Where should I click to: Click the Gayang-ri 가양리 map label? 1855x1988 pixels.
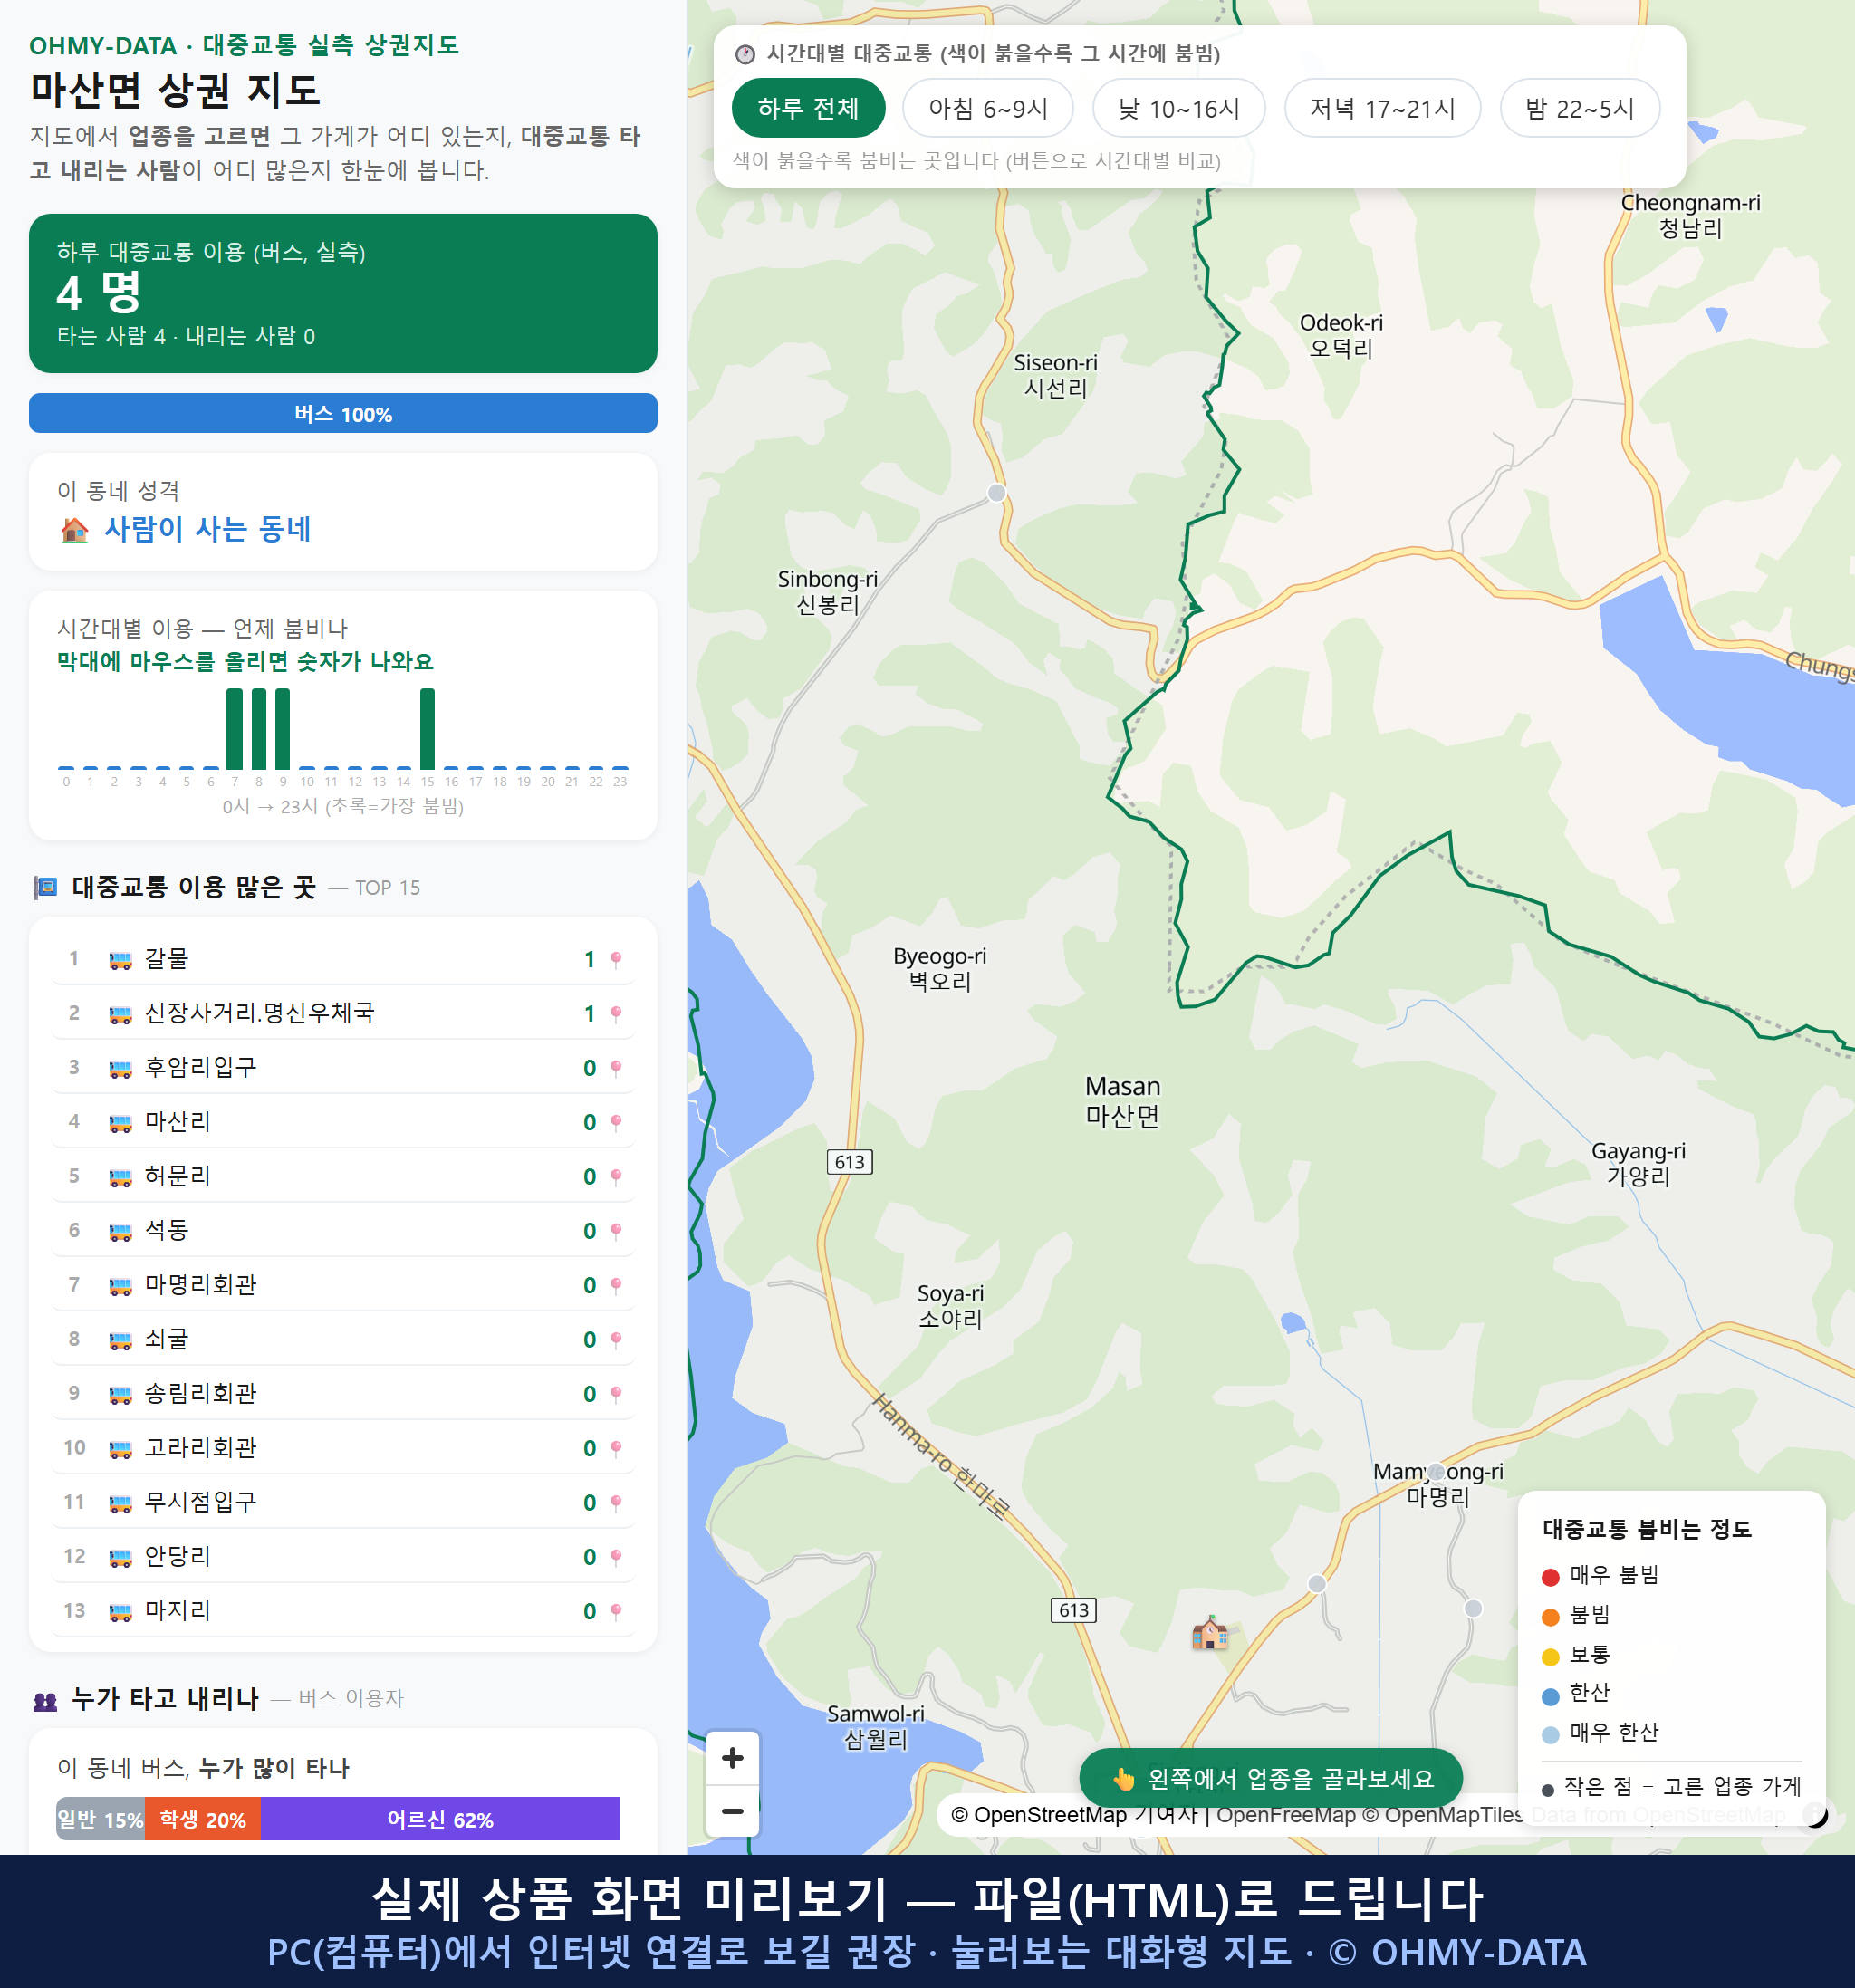tap(1638, 1163)
